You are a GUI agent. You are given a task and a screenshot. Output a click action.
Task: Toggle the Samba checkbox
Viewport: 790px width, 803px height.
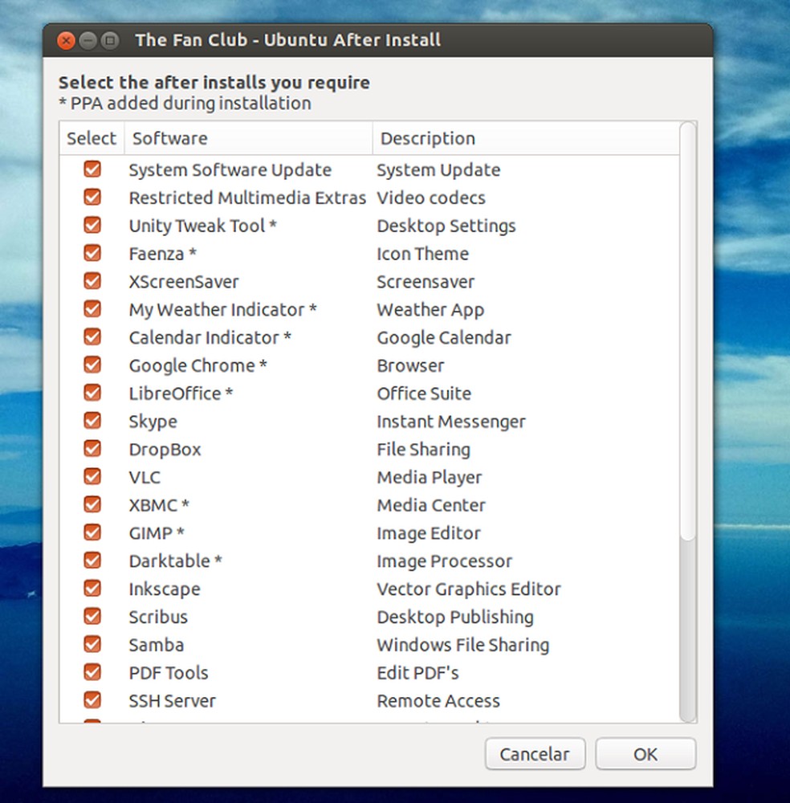[x=92, y=644]
